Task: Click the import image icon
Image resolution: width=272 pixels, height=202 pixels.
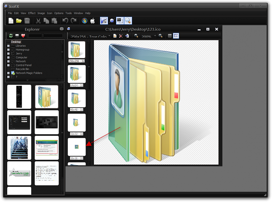Action: tap(127, 36)
